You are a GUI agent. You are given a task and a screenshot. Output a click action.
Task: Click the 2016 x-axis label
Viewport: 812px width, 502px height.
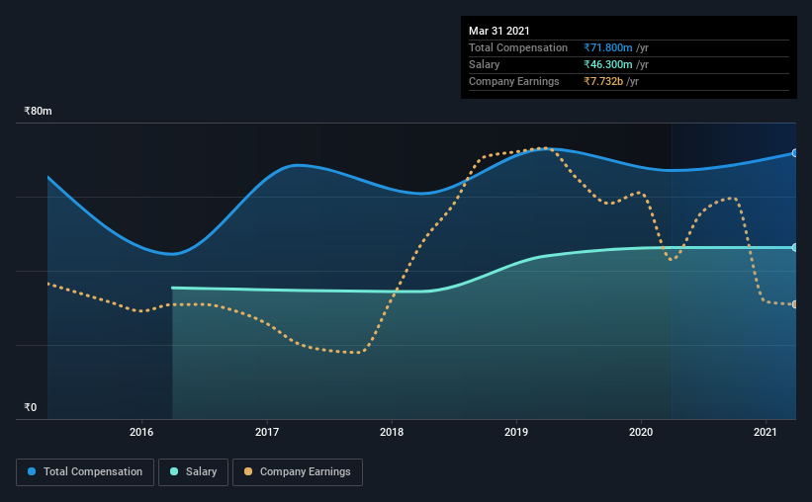click(x=141, y=432)
